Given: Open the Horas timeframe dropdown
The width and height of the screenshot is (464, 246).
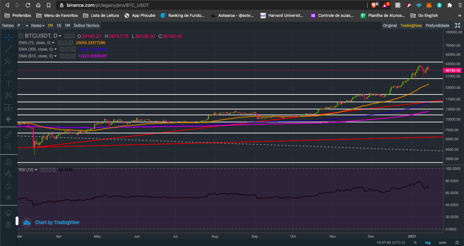Looking at the screenshot, I should pyautogui.click(x=38, y=26).
